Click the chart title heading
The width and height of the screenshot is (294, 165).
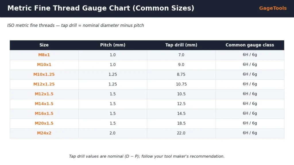pyautogui.click(x=101, y=8)
